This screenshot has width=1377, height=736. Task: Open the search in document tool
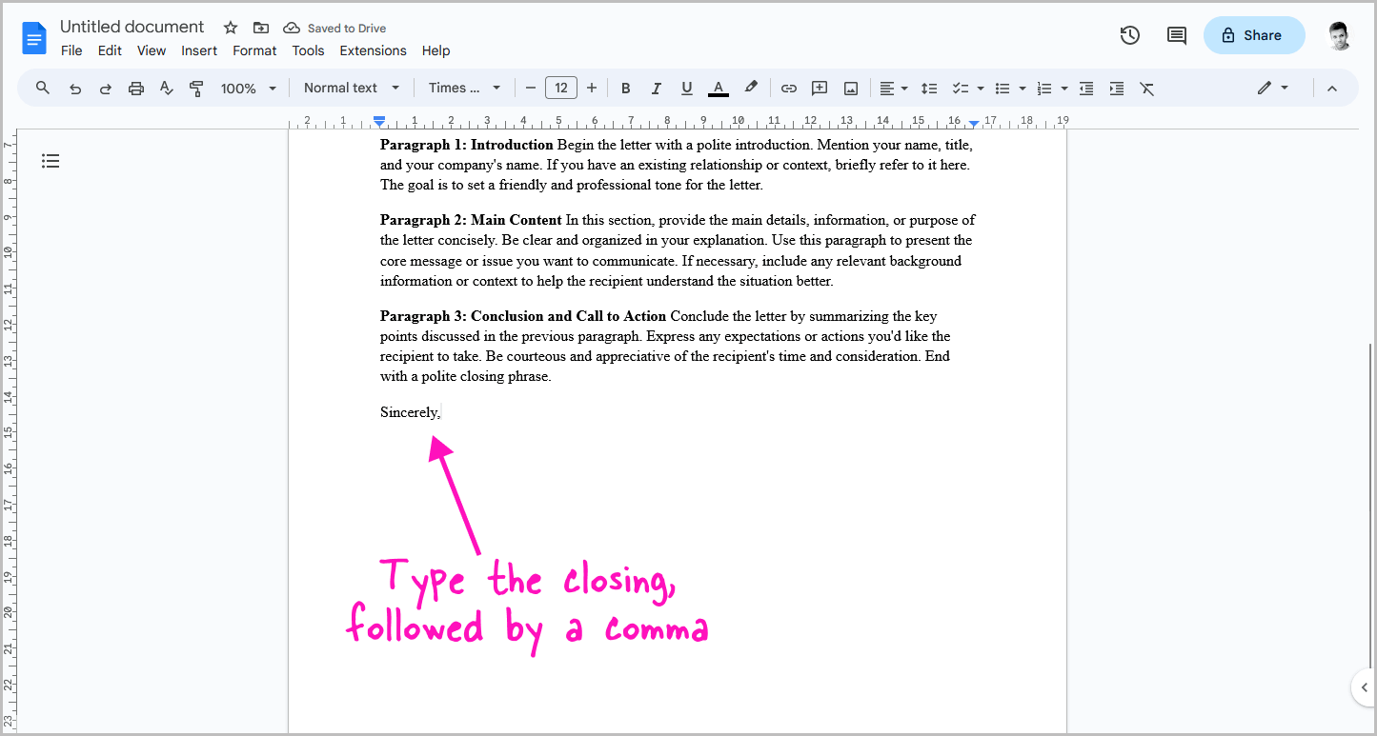[42, 87]
